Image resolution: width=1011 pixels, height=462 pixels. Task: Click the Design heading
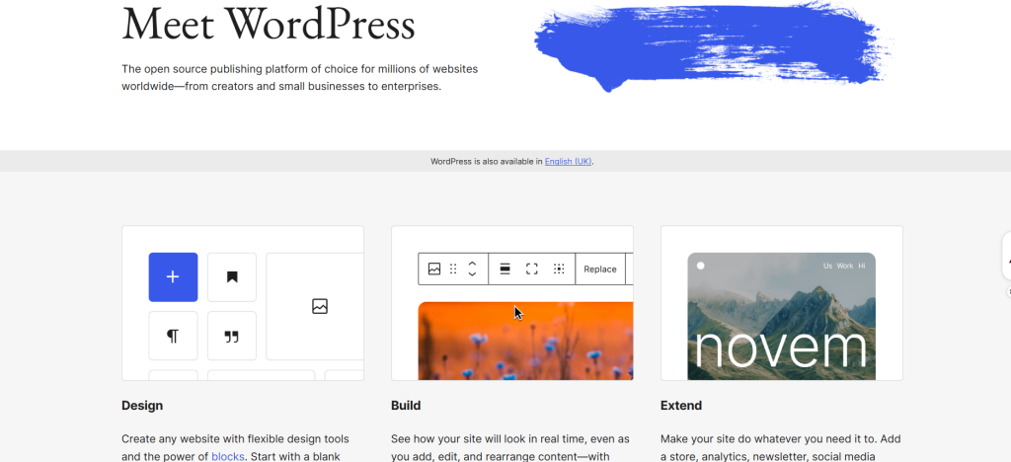pyautogui.click(x=142, y=406)
